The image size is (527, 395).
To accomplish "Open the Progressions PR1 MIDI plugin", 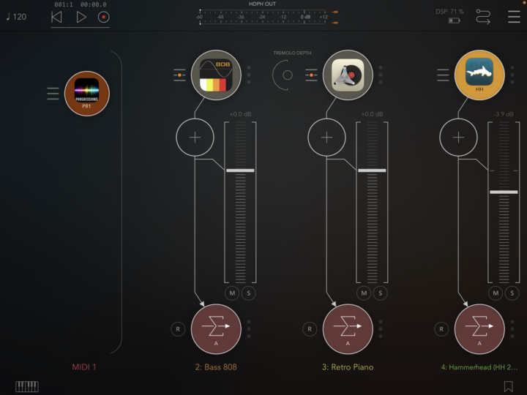I will (87, 94).
